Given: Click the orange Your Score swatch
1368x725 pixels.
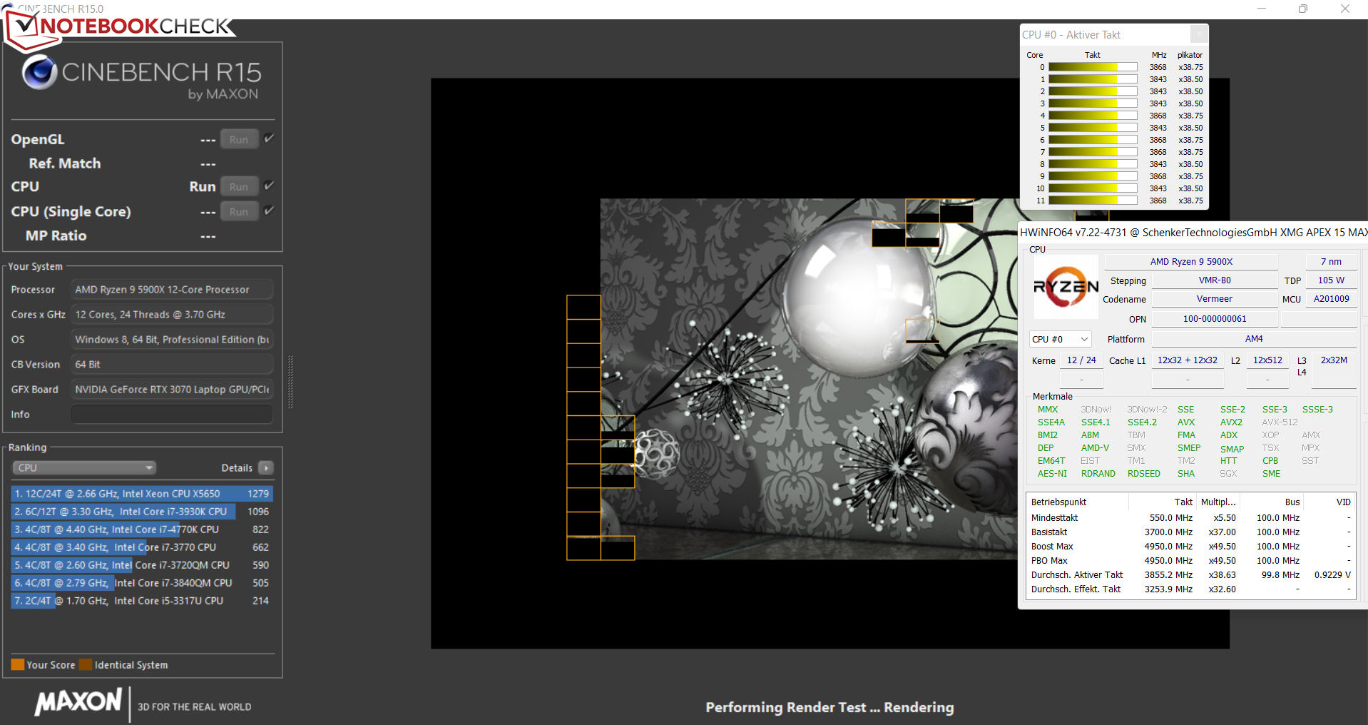Looking at the screenshot, I should pyautogui.click(x=18, y=664).
